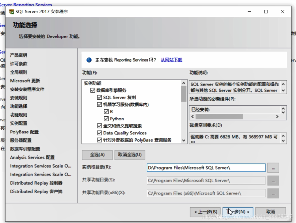Minimize the SQL Server 2017 setup window
This screenshot has width=296, height=223.
[x=249, y=12]
